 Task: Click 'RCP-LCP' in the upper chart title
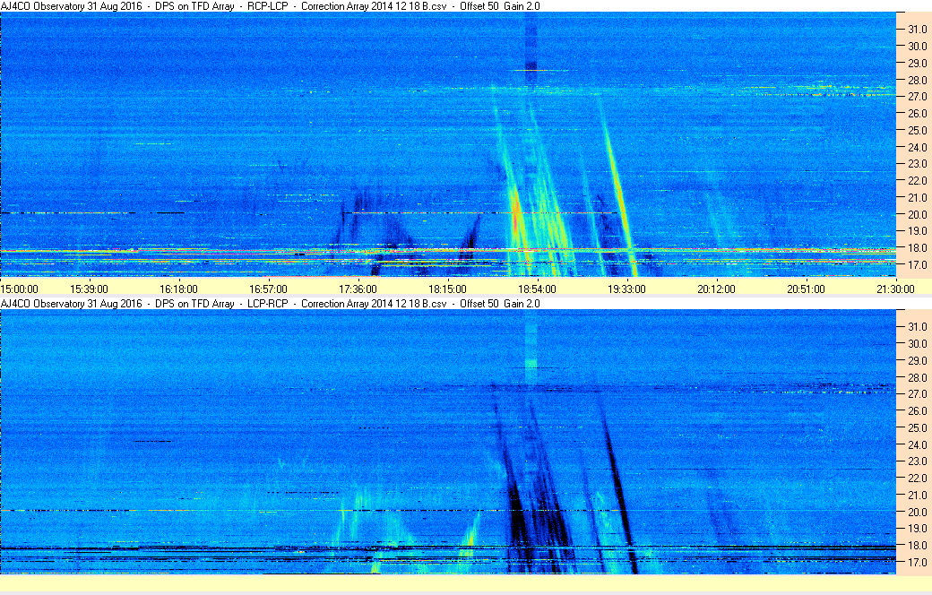[267, 6]
